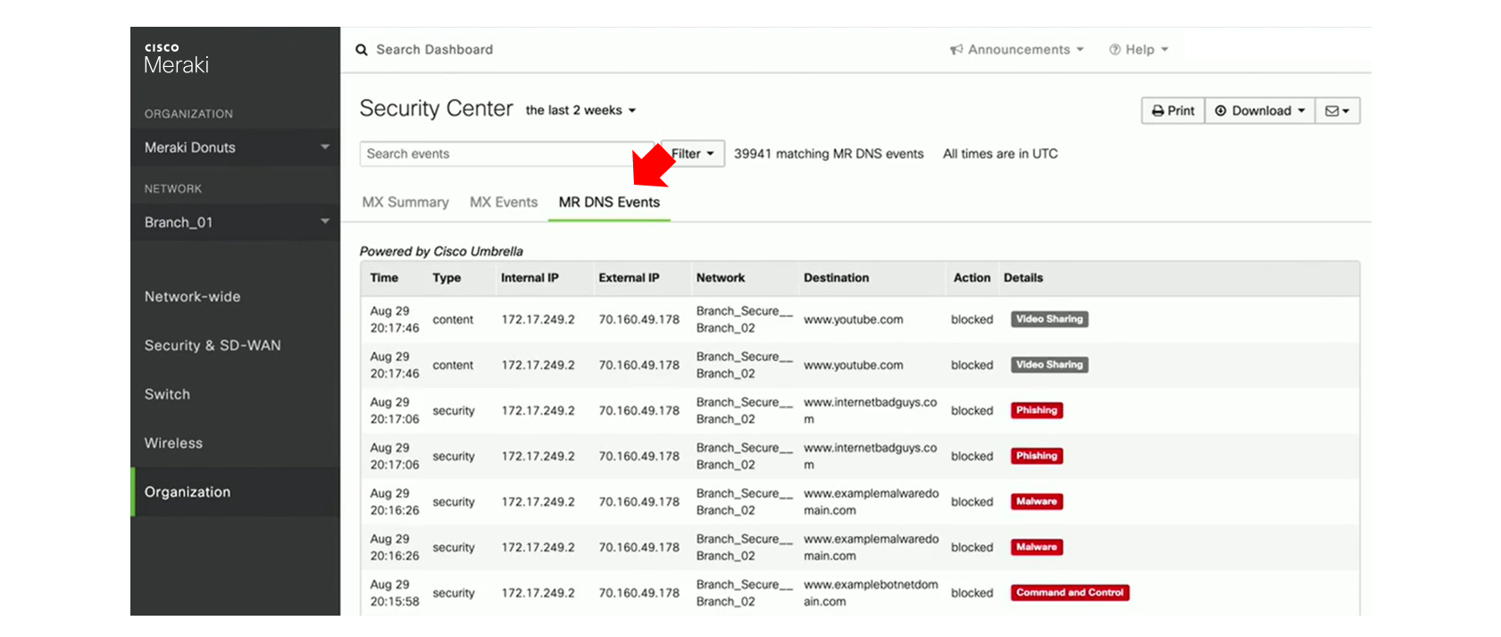Click the Search Dashboard field
The image size is (1501, 637).
click(x=434, y=50)
